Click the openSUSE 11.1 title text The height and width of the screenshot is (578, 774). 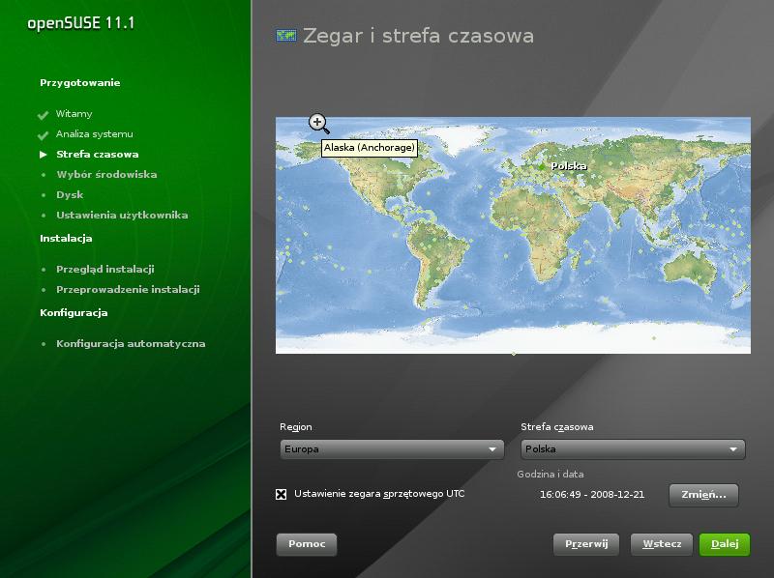81,23
